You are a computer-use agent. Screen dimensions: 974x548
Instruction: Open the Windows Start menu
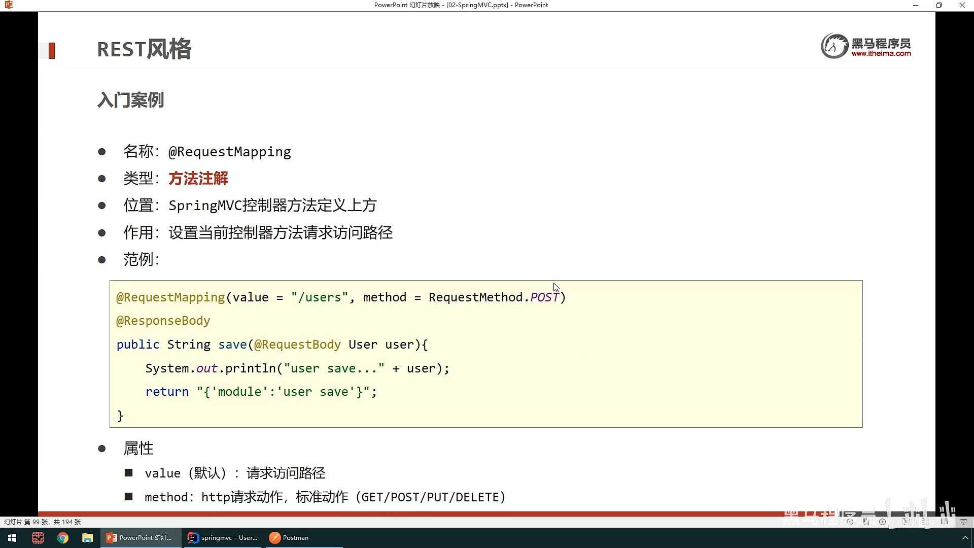tap(12, 538)
